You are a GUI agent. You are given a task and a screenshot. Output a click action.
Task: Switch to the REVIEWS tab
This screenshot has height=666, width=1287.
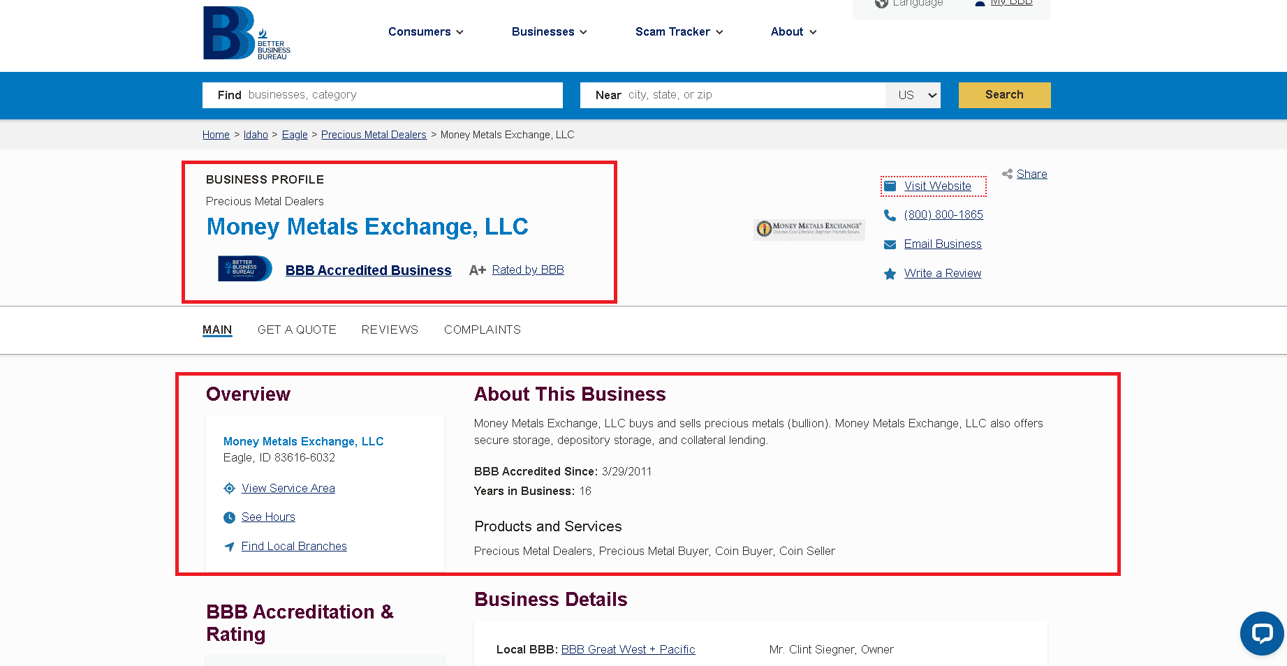(390, 330)
